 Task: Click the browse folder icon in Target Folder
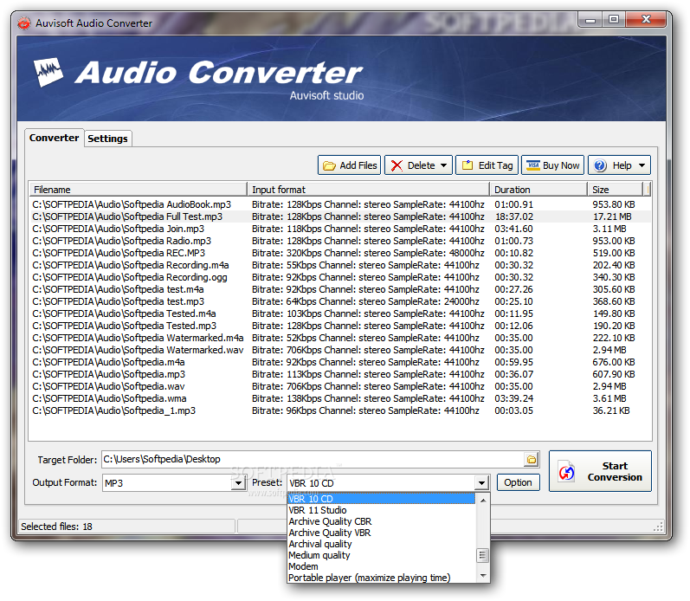pos(532,459)
